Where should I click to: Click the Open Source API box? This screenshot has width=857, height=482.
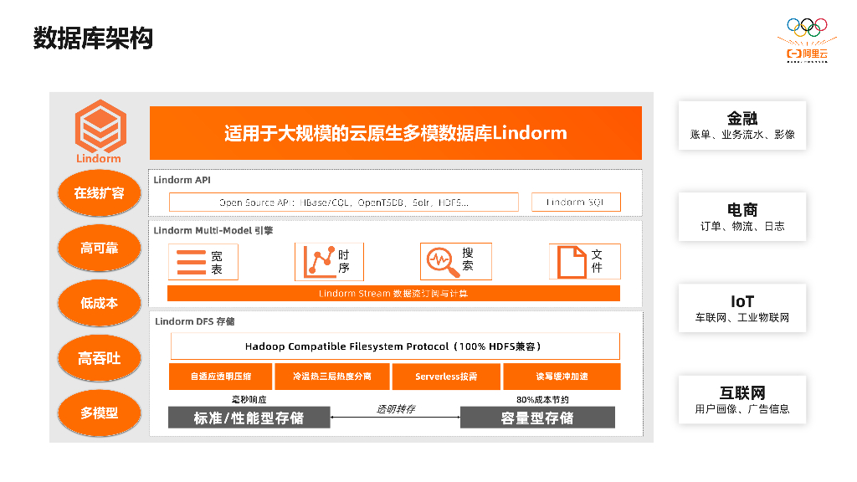[344, 203]
